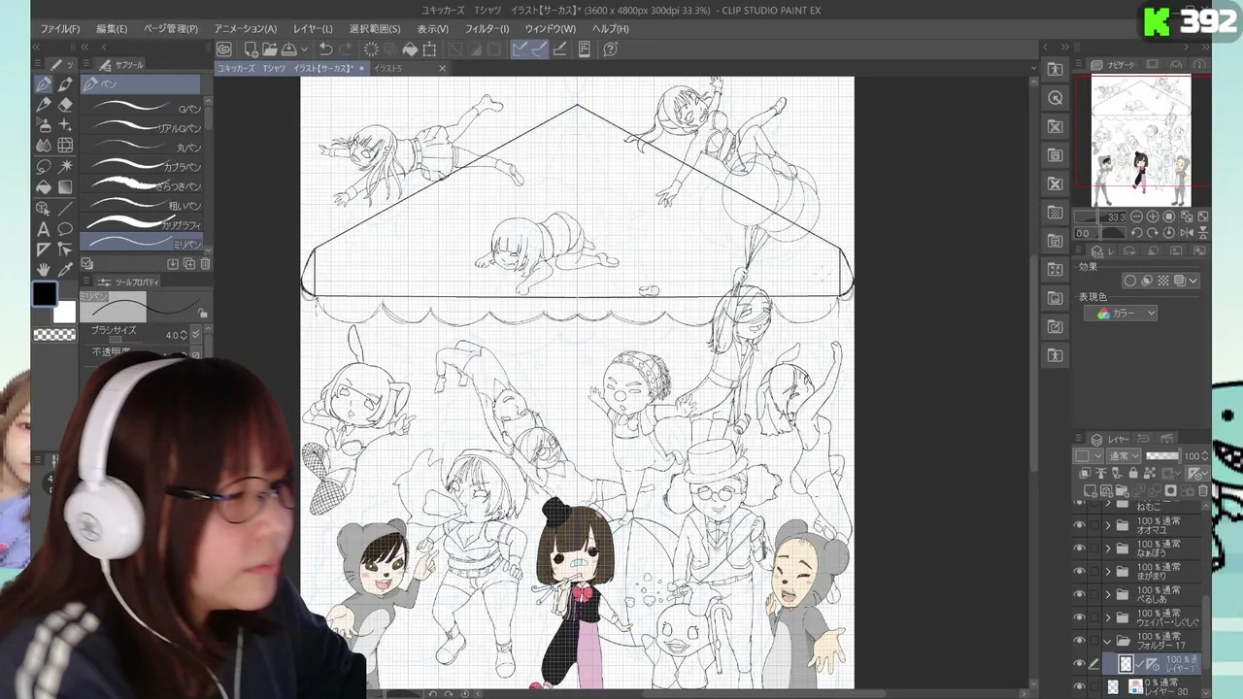Open the Clip Studio help icon
The width and height of the screenshot is (1243, 699).
coord(610,50)
